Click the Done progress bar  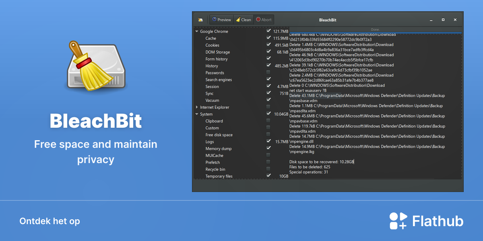click(375, 30)
